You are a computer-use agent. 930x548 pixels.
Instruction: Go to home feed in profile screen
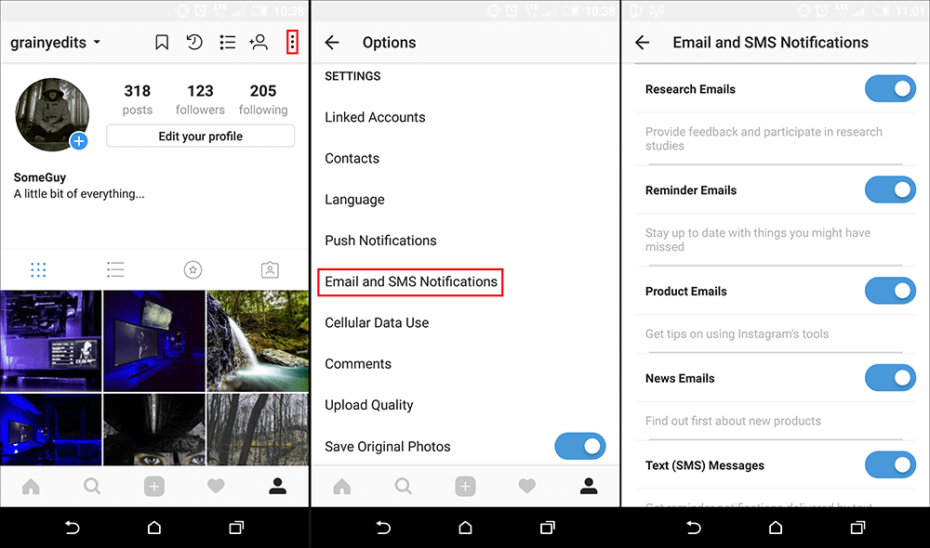31,487
